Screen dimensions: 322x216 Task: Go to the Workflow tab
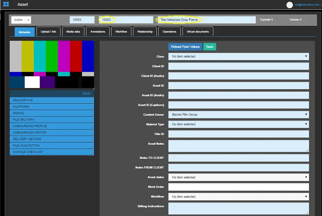(x=121, y=32)
